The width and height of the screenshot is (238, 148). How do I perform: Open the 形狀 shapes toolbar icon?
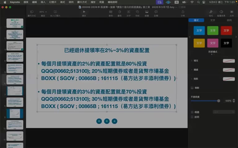[137, 13]
